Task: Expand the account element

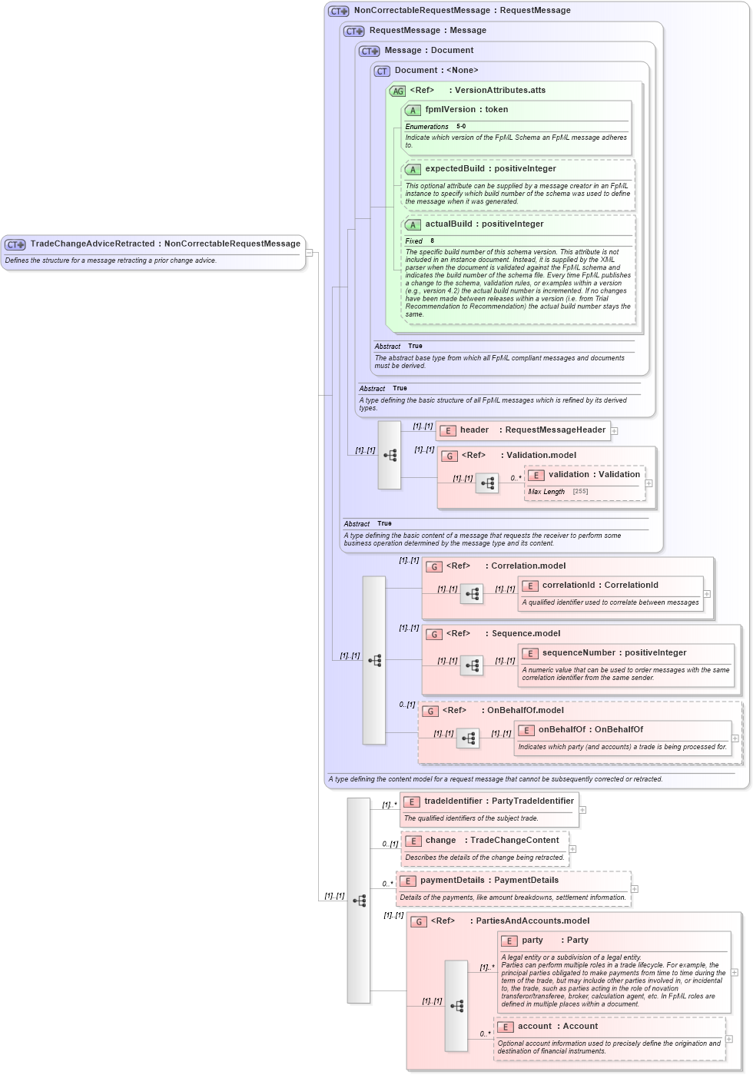Action: point(729,1039)
